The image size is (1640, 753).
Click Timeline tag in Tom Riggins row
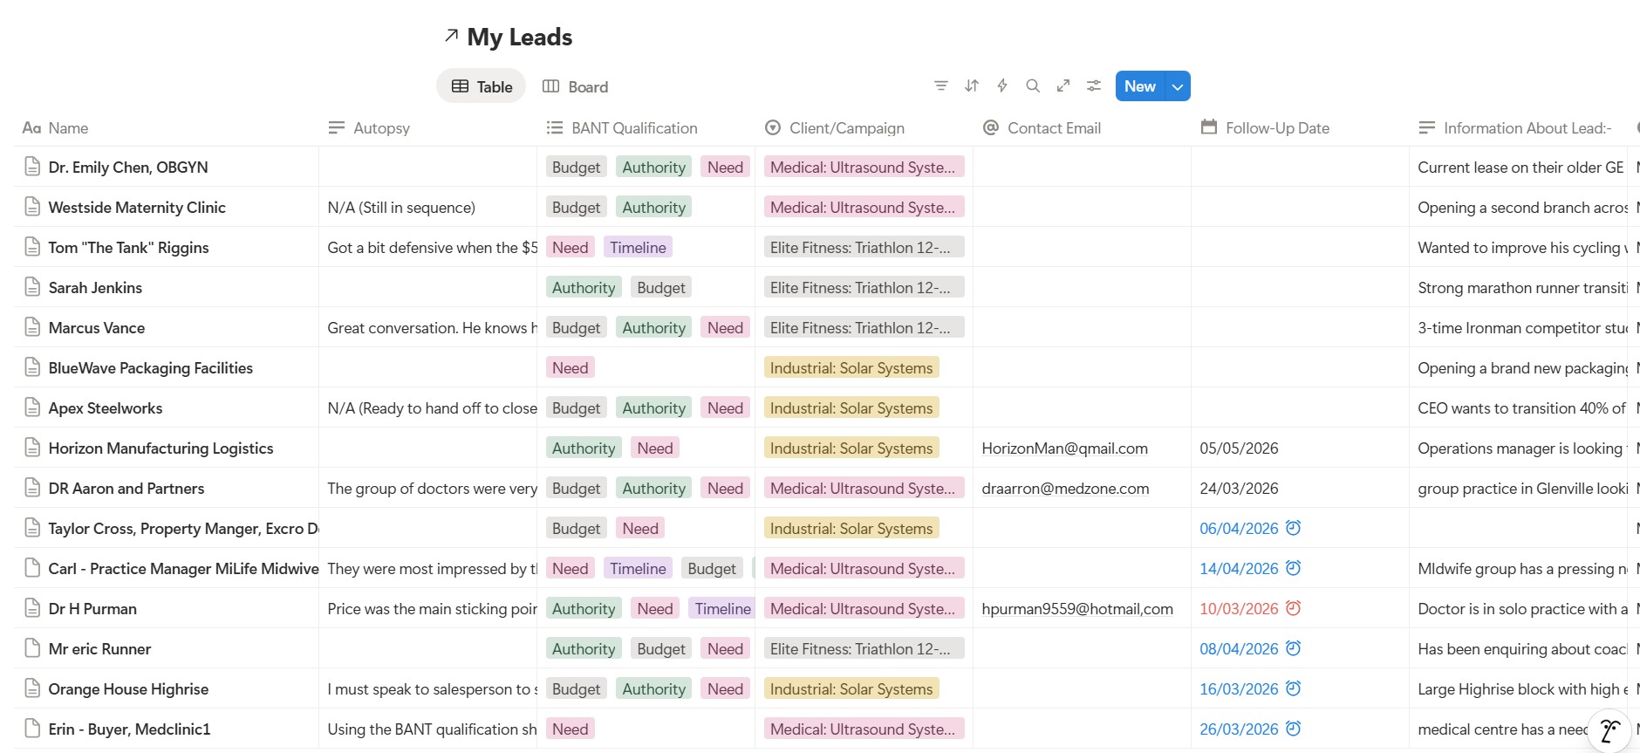[638, 247]
